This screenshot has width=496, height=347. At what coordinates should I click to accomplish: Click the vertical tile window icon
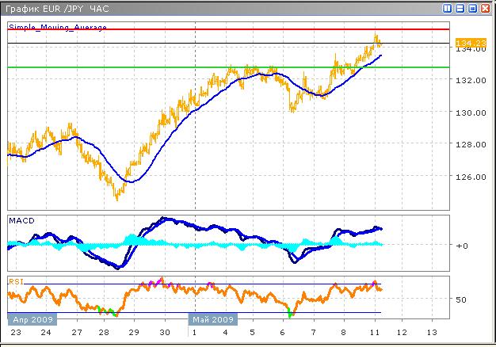click(x=448, y=8)
